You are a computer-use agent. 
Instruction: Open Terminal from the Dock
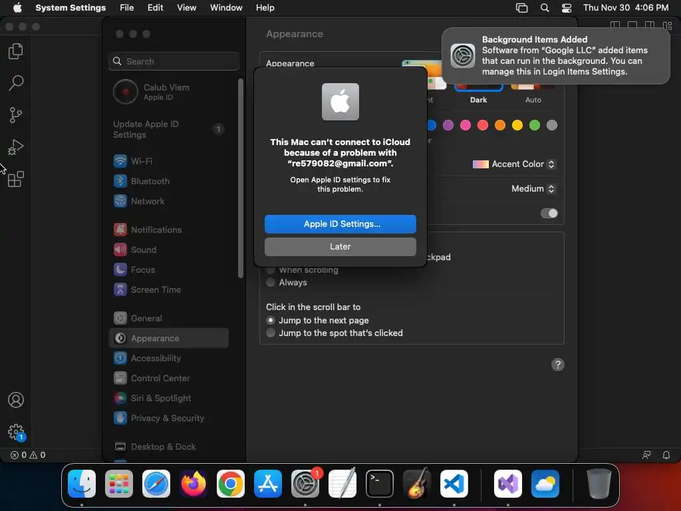[380, 484]
